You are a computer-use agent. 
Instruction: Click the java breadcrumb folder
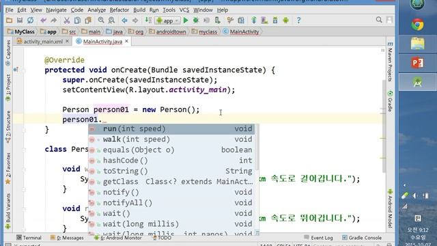point(115,32)
